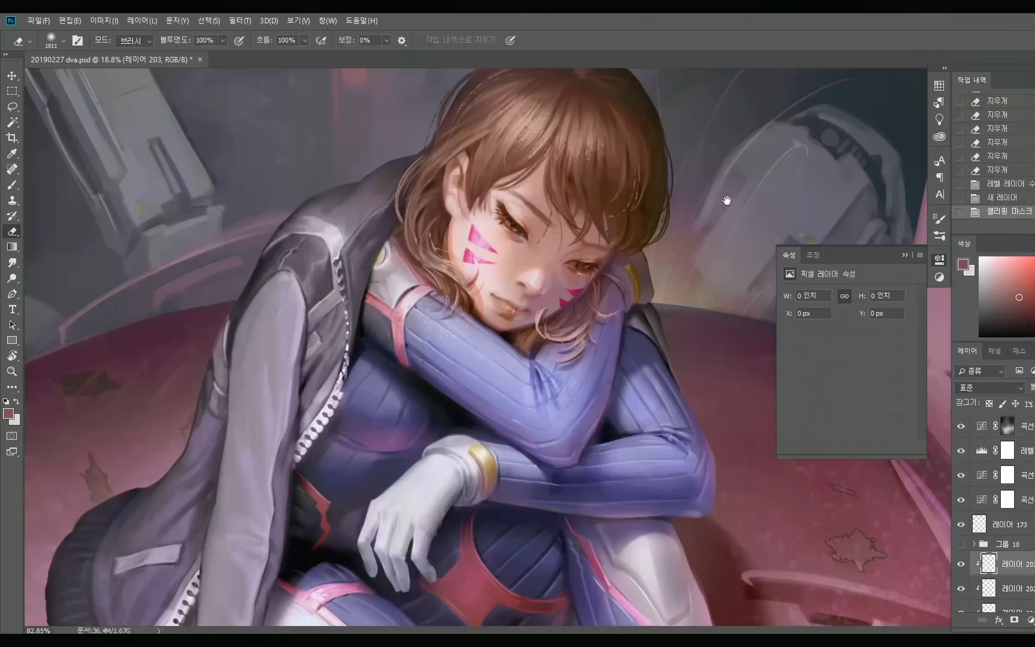Image resolution: width=1035 pixels, height=647 pixels.
Task: Select the Rectangle shape tool
Action: pos(12,341)
